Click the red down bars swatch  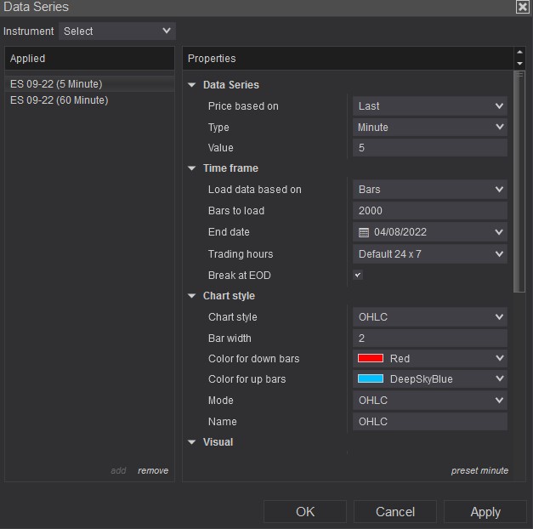(x=371, y=358)
